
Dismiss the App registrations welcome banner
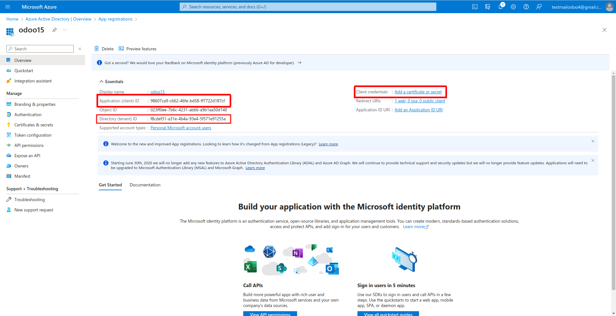point(593,141)
